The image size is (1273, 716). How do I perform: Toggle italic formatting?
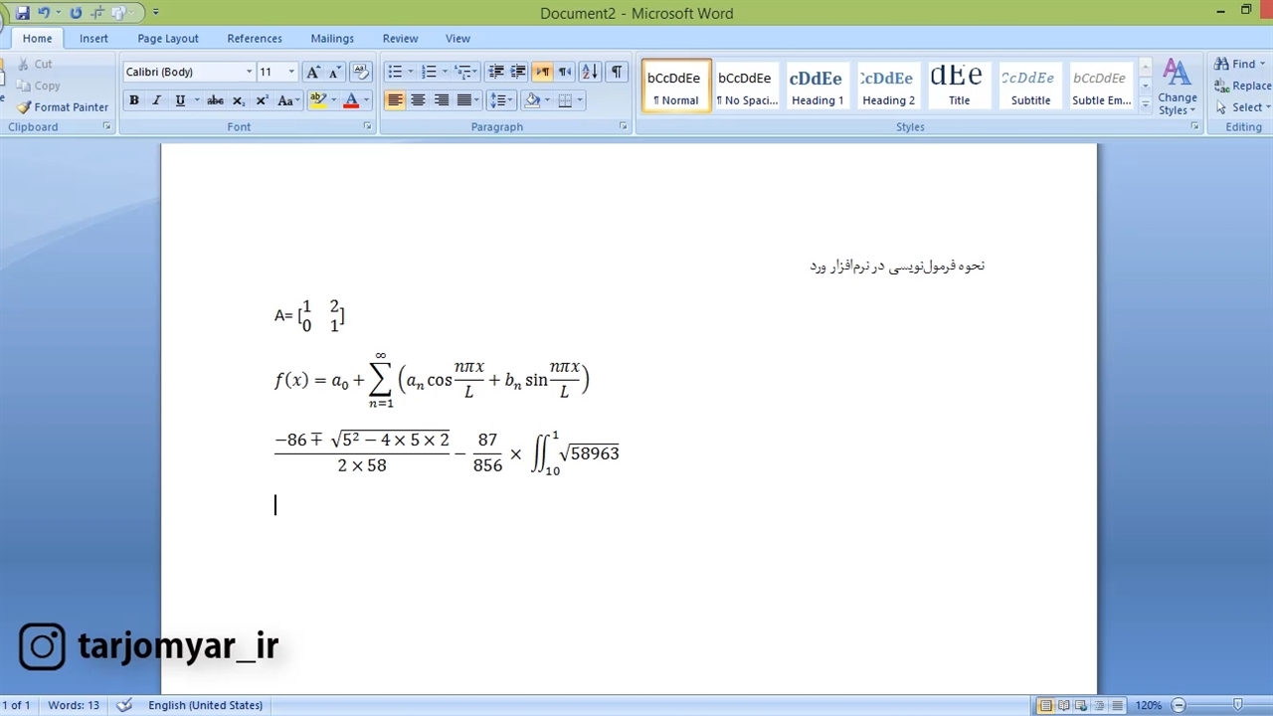point(156,100)
